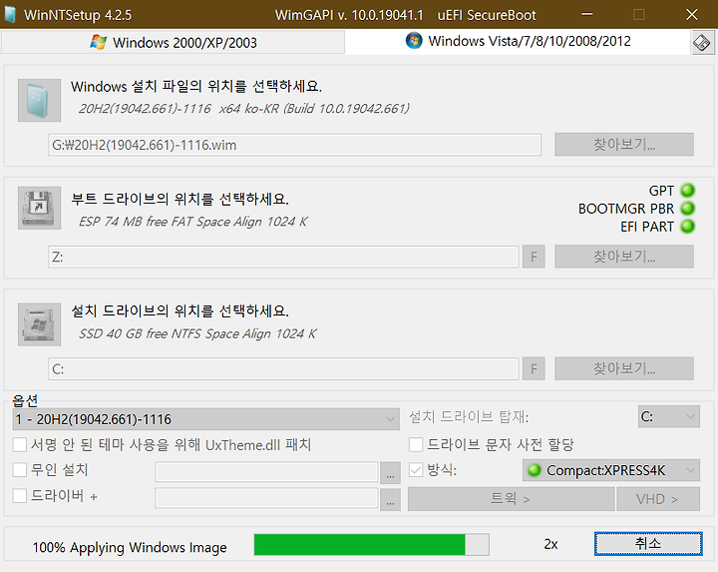Click the EFI PART green status light
Image resolution: width=718 pixels, height=572 pixels.
(x=688, y=227)
